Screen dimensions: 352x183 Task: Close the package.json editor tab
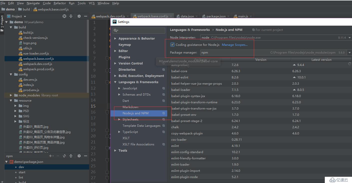click(228, 16)
